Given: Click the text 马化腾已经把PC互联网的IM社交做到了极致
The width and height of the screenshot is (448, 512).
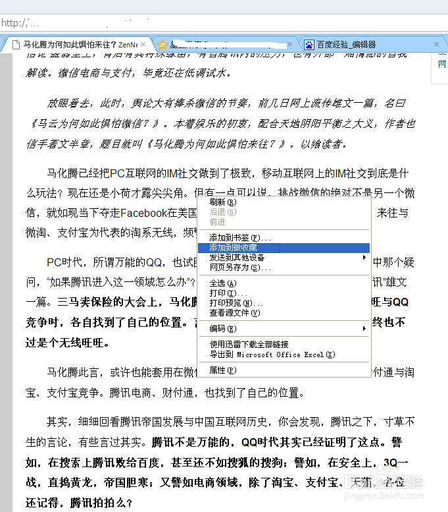Looking at the screenshot, I should tap(149, 173).
